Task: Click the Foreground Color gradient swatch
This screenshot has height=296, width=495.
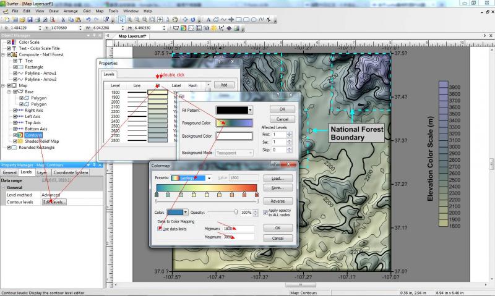Action: 235,123
